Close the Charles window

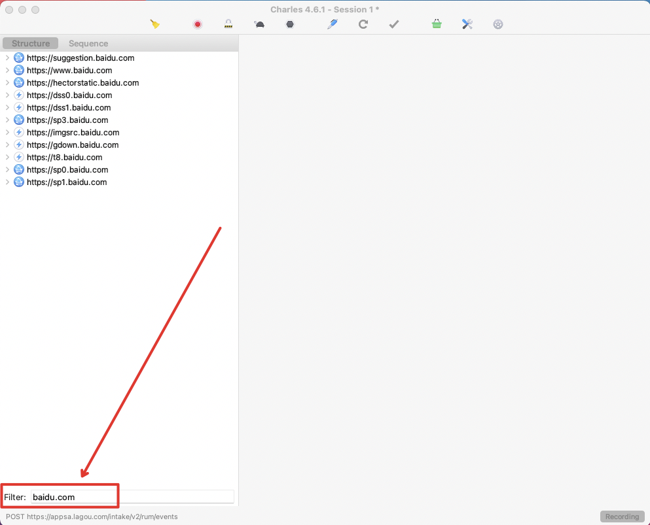tap(9, 10)
